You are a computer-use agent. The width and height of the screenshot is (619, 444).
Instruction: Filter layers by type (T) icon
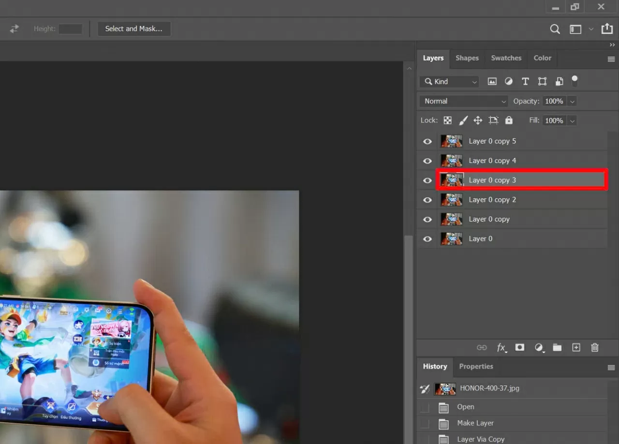[525, 82]
